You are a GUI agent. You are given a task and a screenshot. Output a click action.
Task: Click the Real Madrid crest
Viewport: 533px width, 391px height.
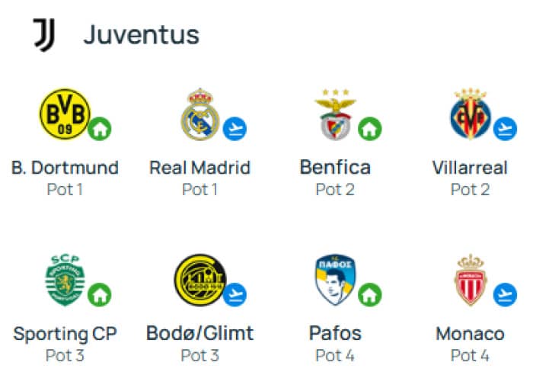(x=199, y=114)
